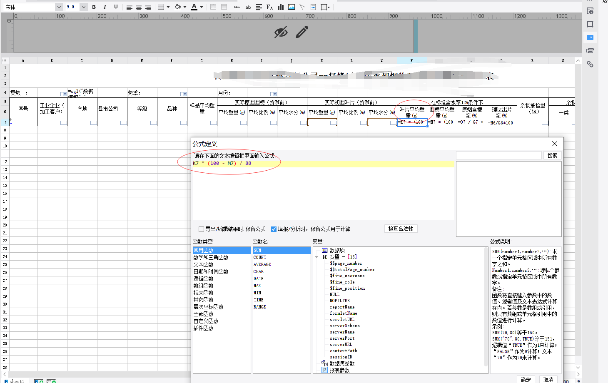This screenshot has height=383, width=608.
Task: Click the merge cells icon
Action: point(213,7)
